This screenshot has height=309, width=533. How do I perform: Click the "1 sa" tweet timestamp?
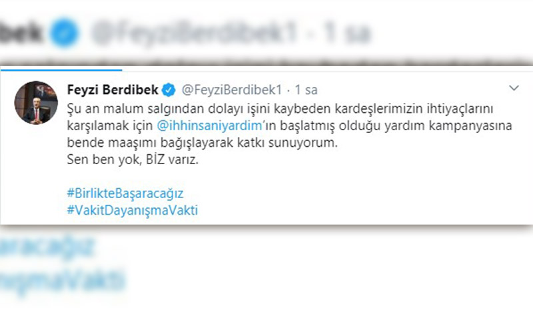tap(306, 90)
